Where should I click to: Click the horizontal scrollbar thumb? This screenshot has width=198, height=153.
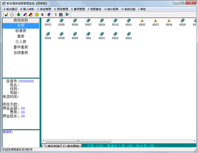(x=78, y=141)
